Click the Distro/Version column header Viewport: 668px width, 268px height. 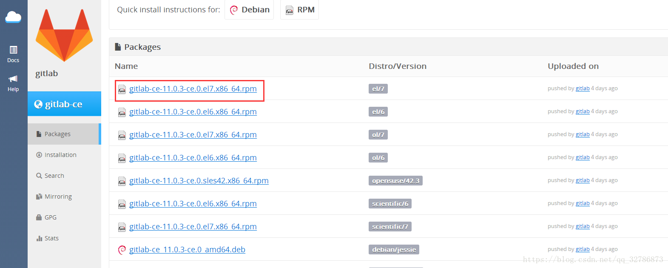(x=398, y=66)
